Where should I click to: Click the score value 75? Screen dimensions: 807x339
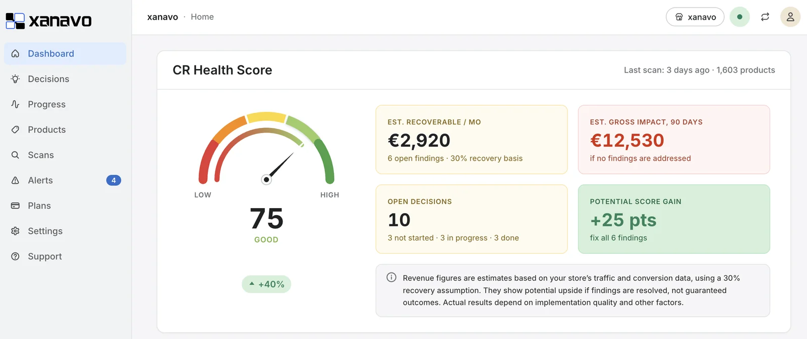[x=266, y=219]
